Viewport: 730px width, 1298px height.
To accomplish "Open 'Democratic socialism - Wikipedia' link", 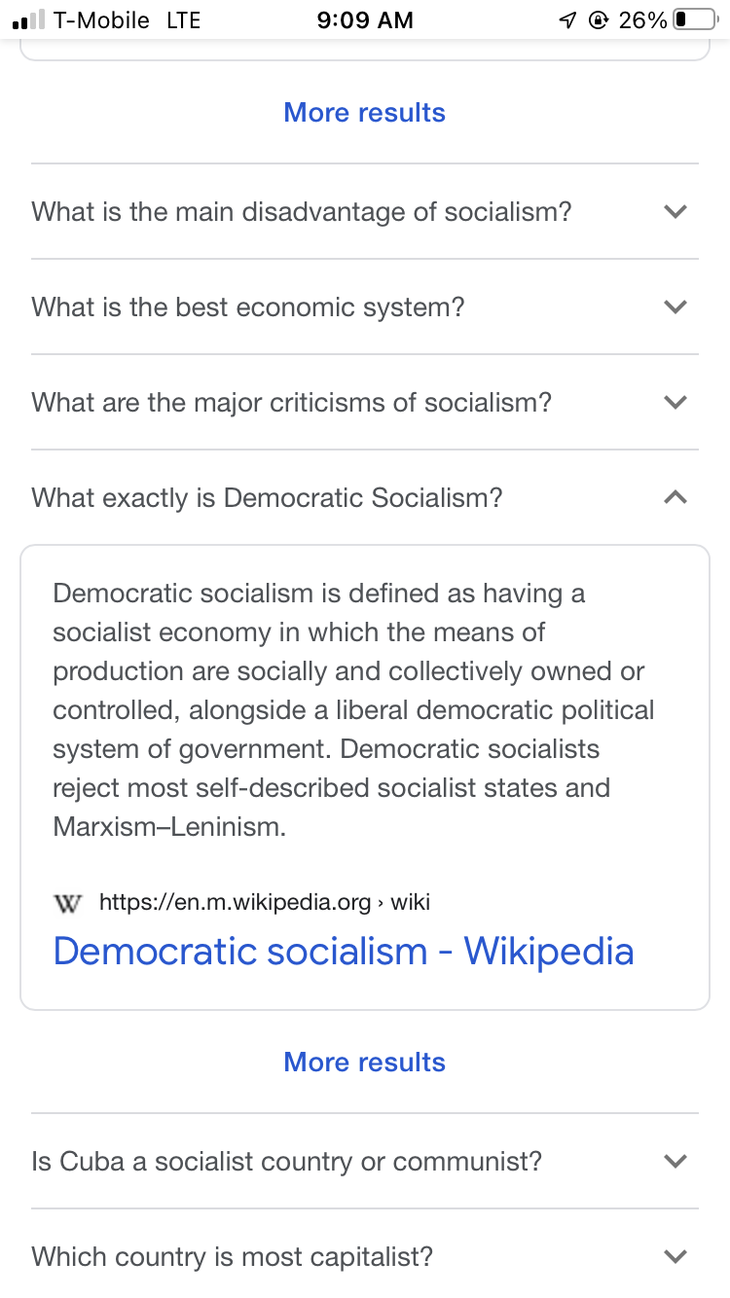I will pyautogui.click(x=343, y=951).
